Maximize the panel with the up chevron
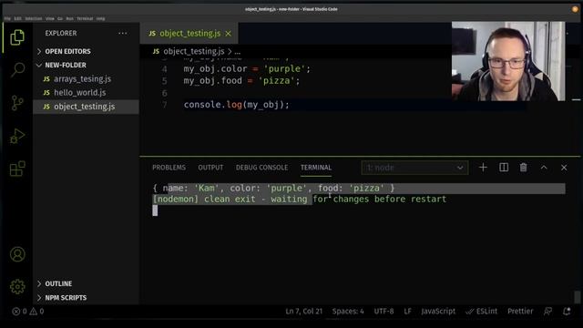The image size is (583, 328). [544, 168]
